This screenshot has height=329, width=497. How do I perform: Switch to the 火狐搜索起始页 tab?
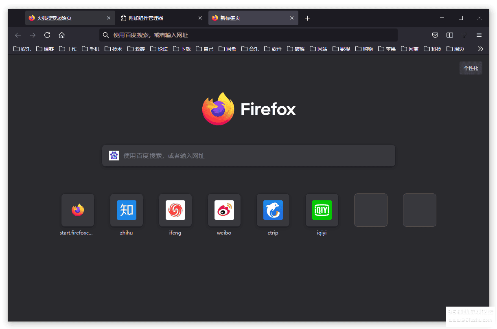click(x=65, y=18)
